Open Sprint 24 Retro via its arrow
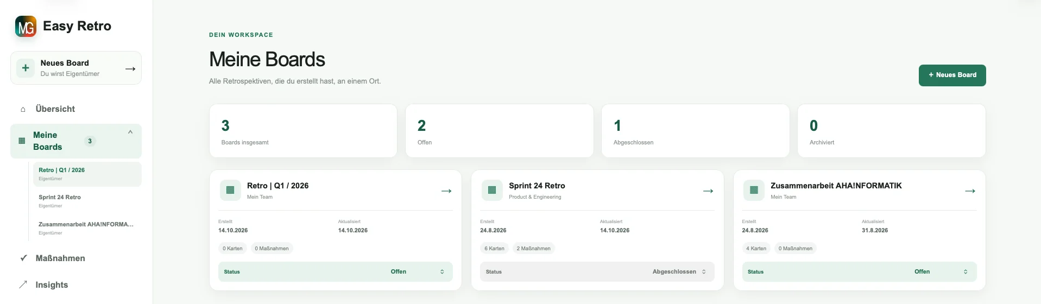Screen dimensions: 1041x304 [x=708, y=191]
